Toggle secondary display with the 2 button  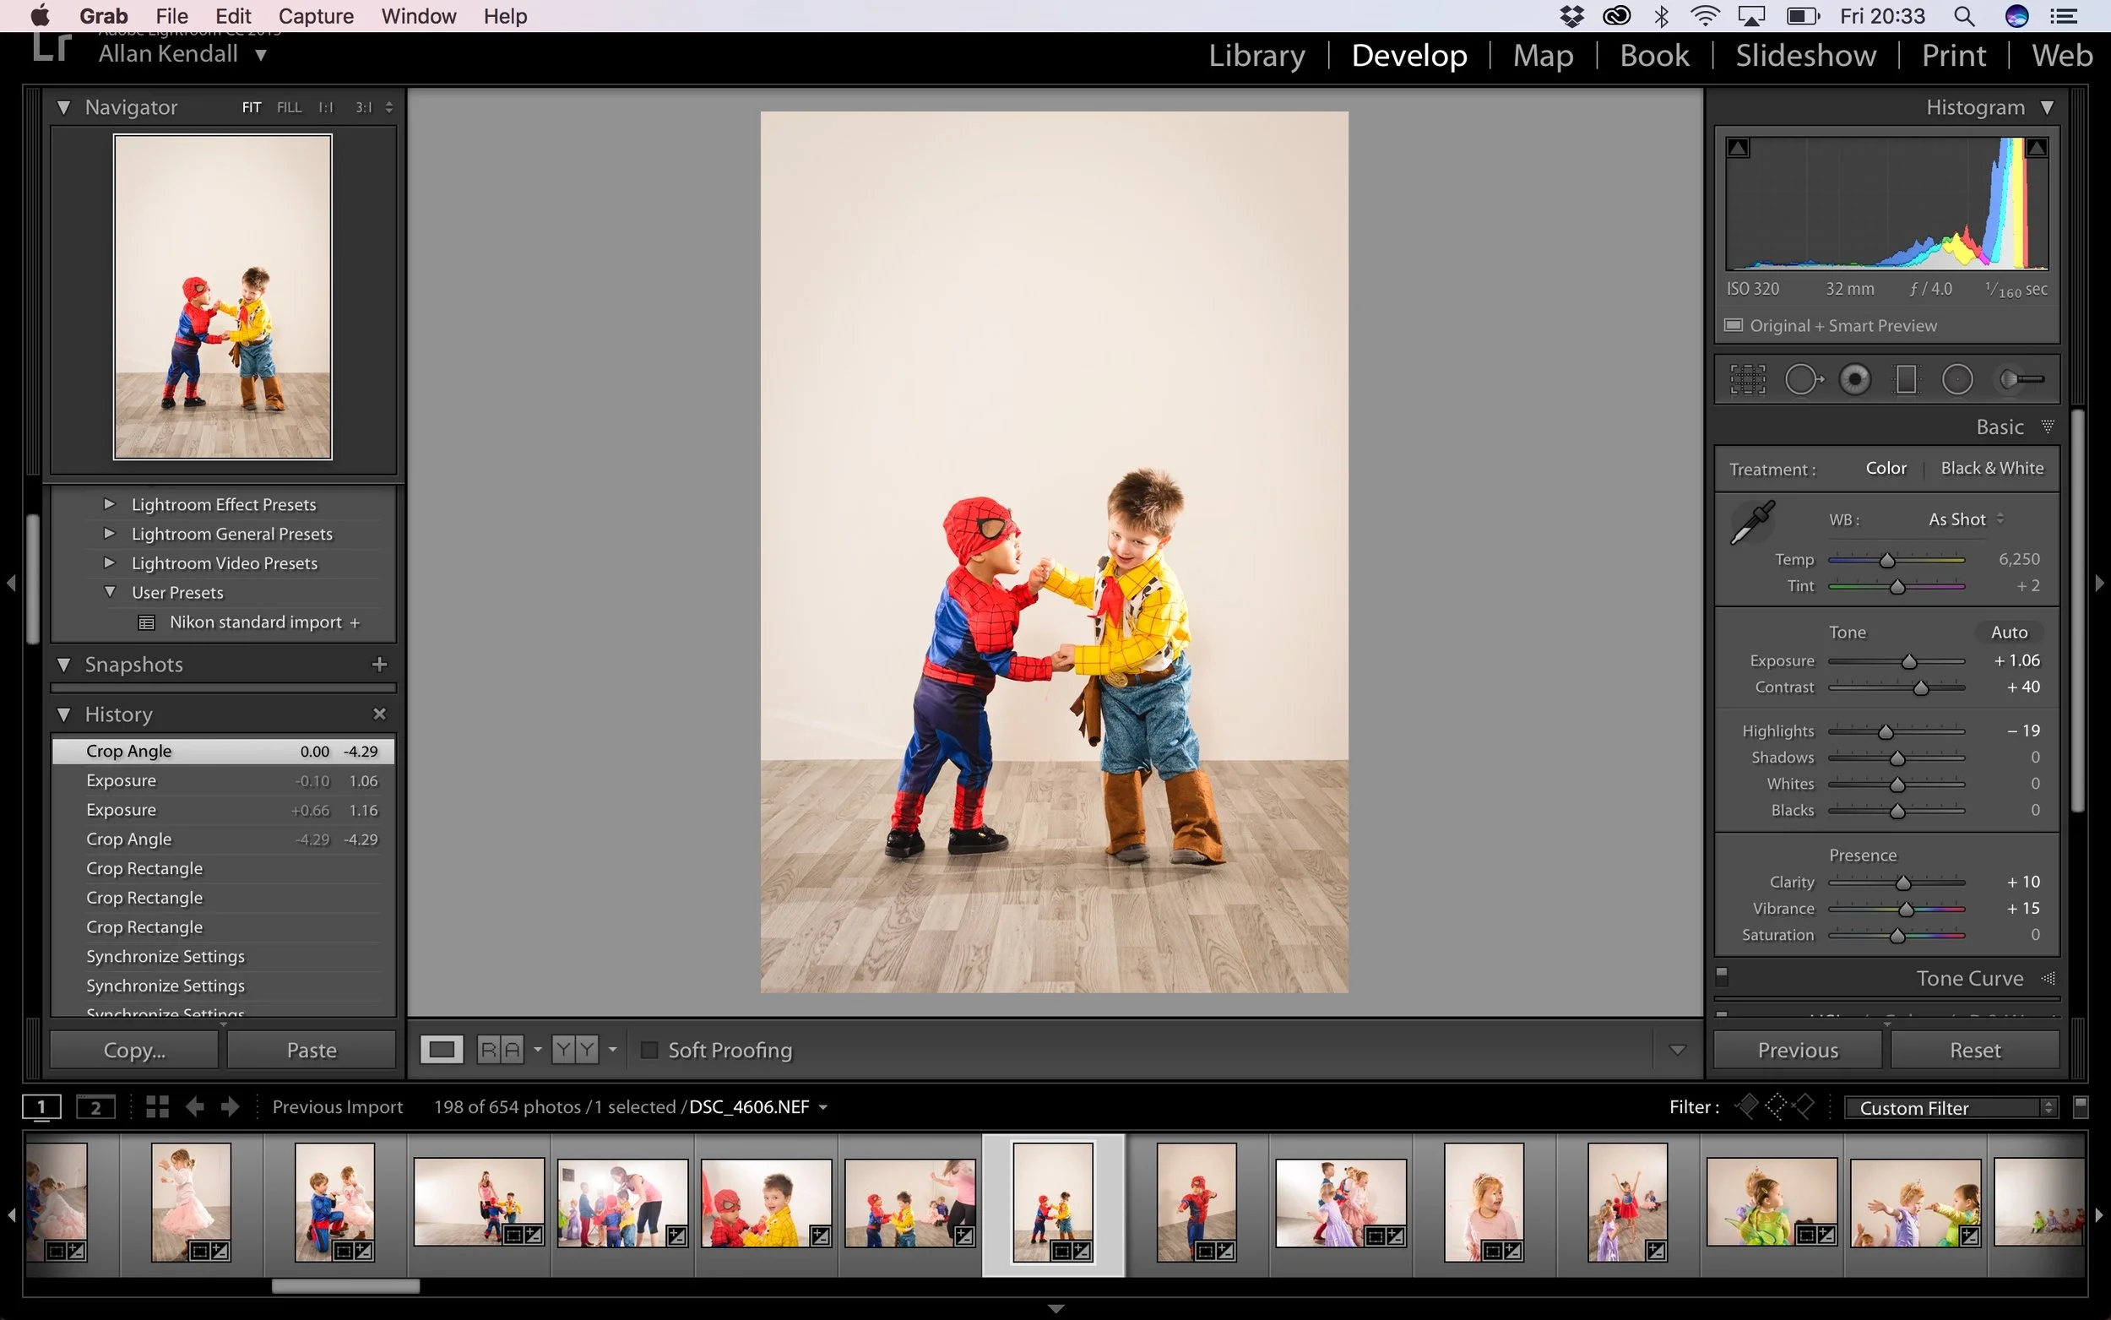[95, 1106]
